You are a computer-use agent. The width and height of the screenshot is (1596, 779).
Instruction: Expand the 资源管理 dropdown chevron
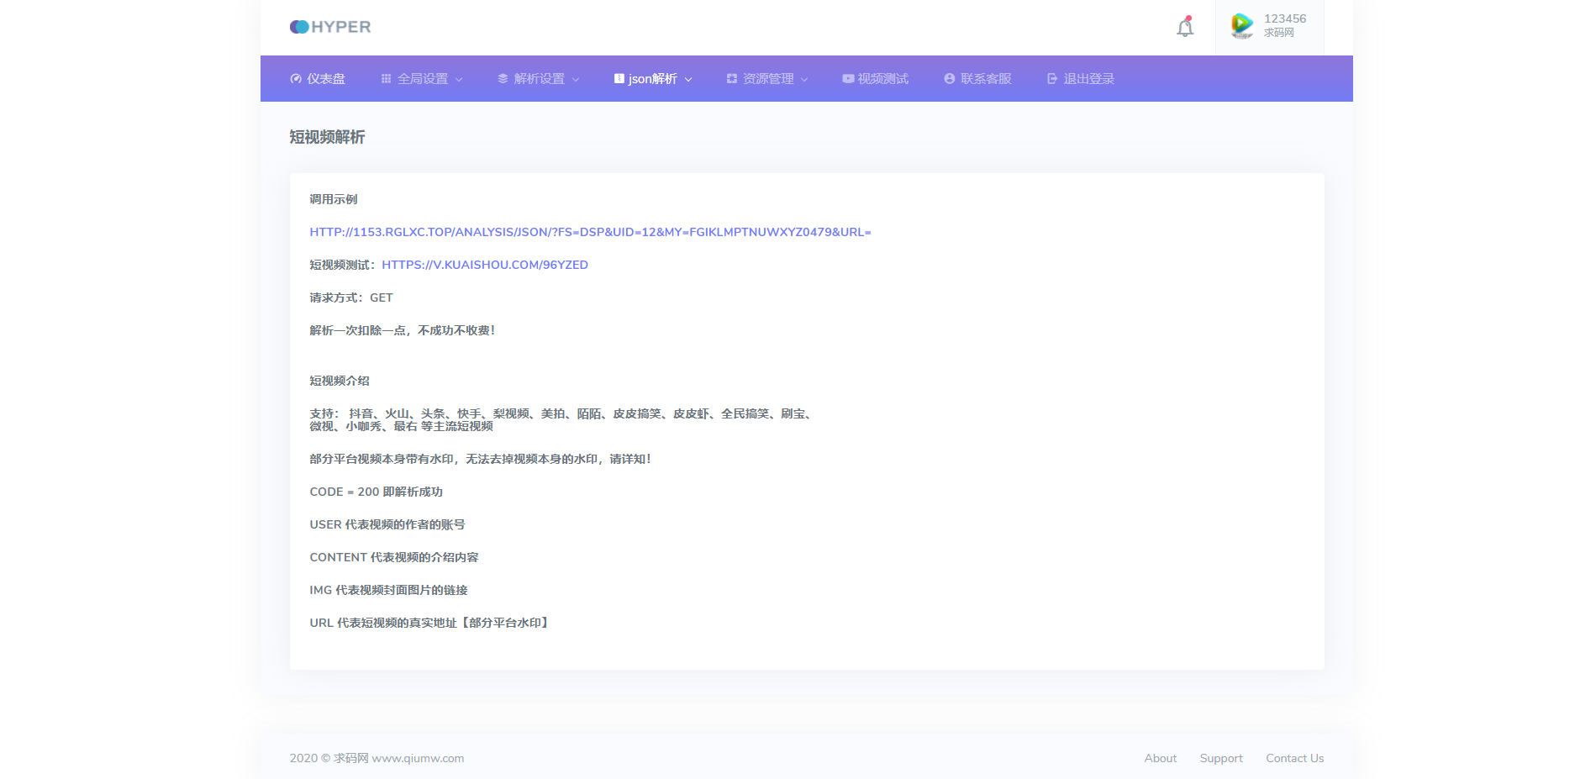pyautogui.click(x=804, y=80)
